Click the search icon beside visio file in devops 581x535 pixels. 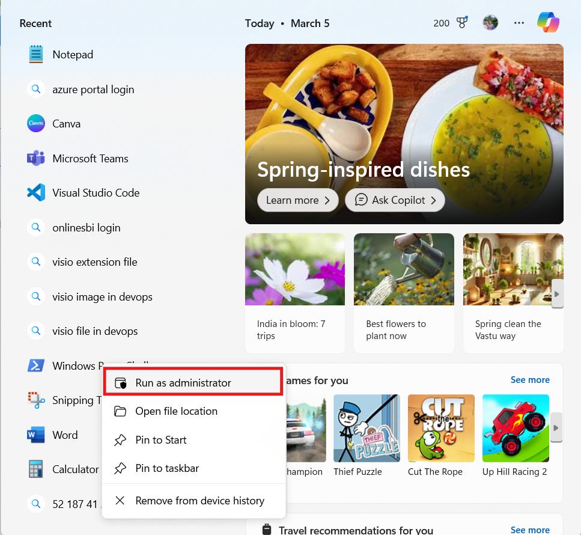[36, 331]
